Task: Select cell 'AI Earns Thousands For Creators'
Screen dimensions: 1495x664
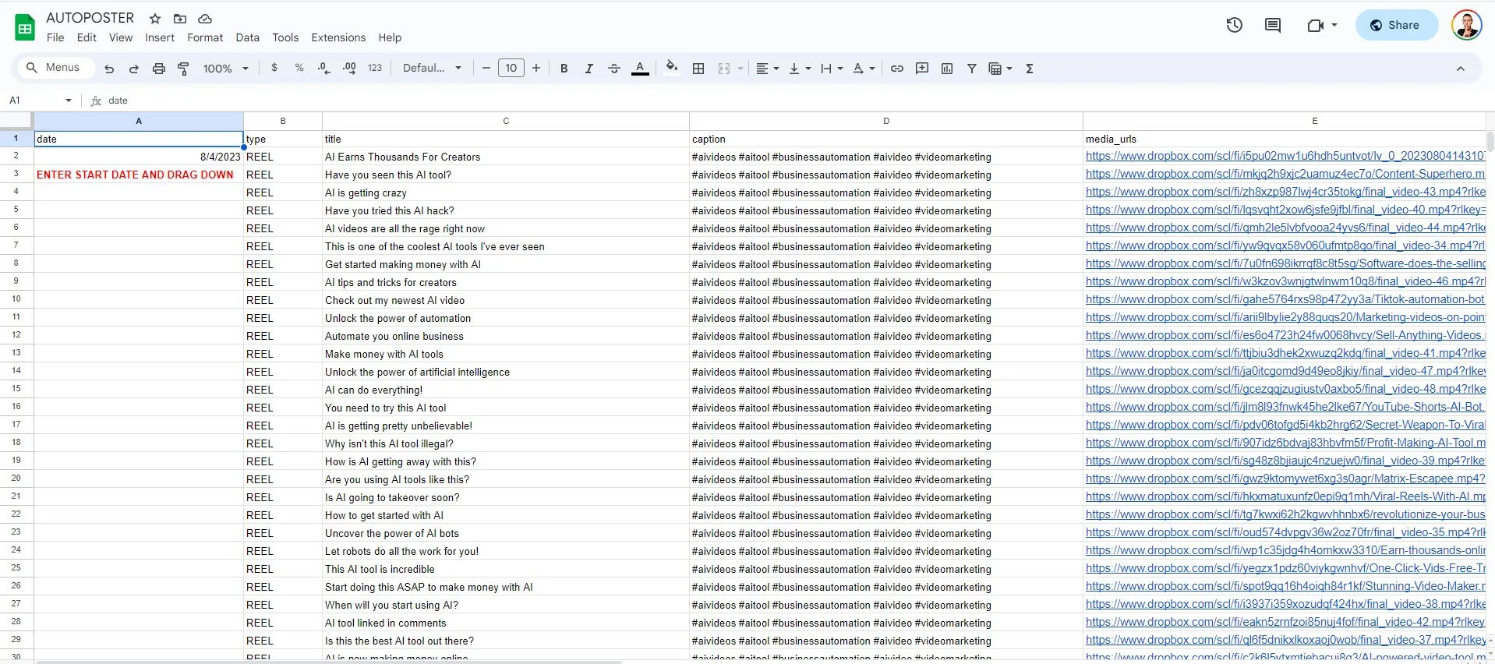Action: [506, 157]
